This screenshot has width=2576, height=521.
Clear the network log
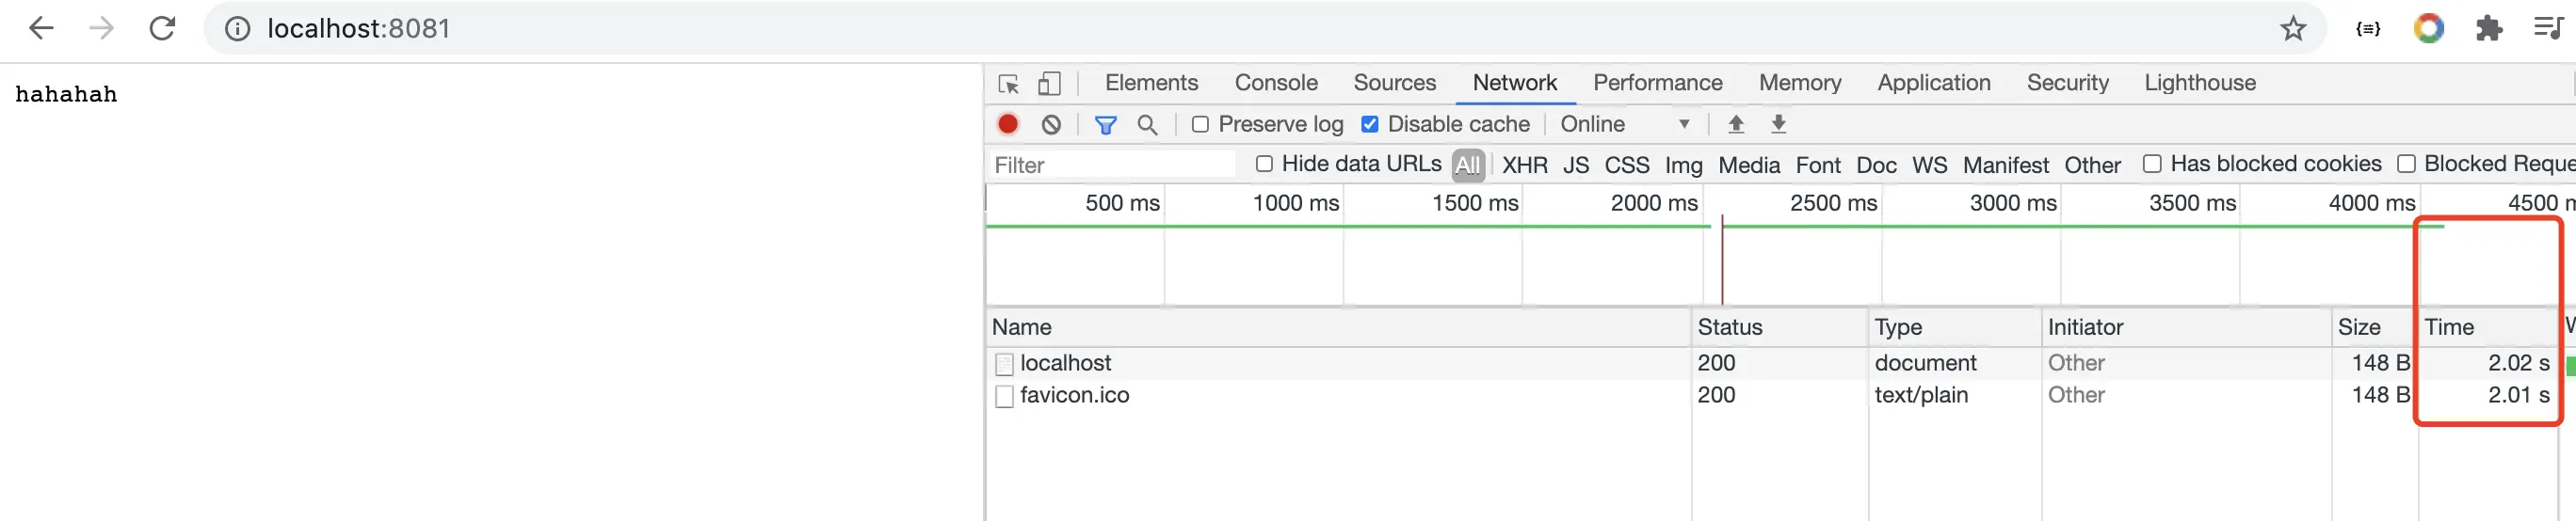(1051, 124)
